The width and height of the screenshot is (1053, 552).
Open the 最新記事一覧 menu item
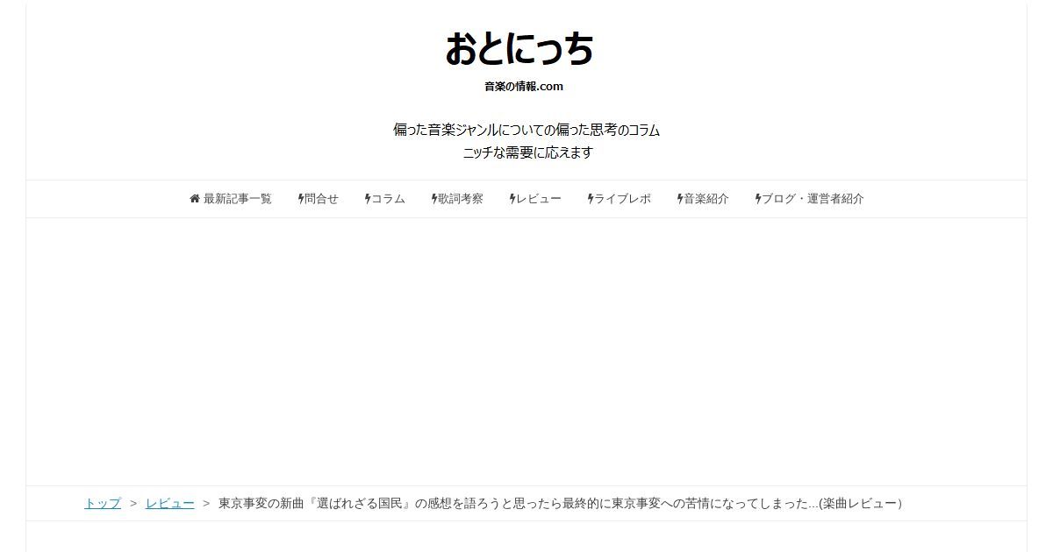231,199
